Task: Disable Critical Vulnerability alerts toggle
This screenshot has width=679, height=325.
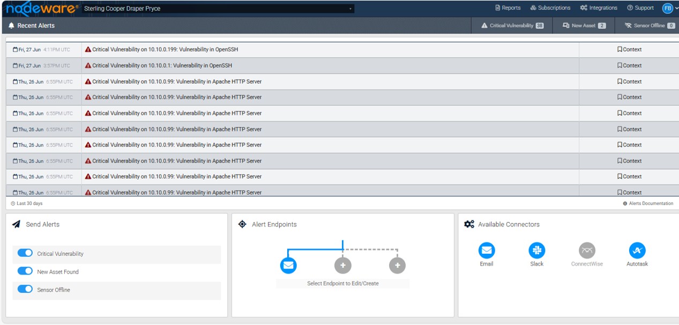Action: pyautogui.click(x=25, y=253)
